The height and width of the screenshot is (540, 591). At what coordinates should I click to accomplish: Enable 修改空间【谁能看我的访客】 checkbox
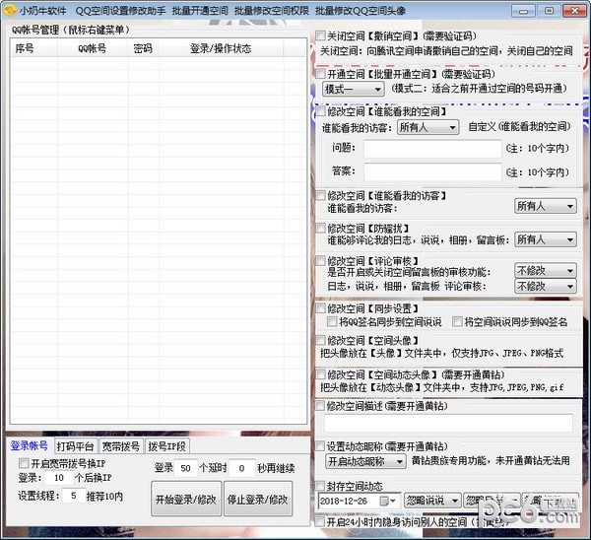320,195
